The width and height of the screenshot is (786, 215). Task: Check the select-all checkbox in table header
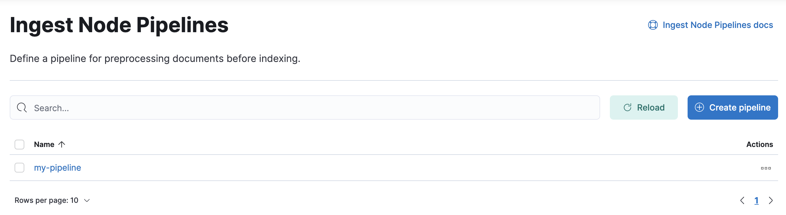click(x=19, y=144)
